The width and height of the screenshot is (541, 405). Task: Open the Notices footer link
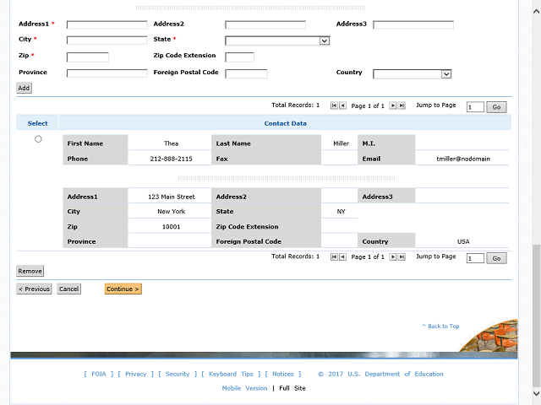point(283,374)
